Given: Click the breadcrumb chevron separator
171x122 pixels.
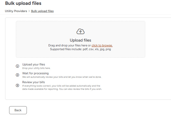Looking at the screenshot, I should (x=29, y=11).
